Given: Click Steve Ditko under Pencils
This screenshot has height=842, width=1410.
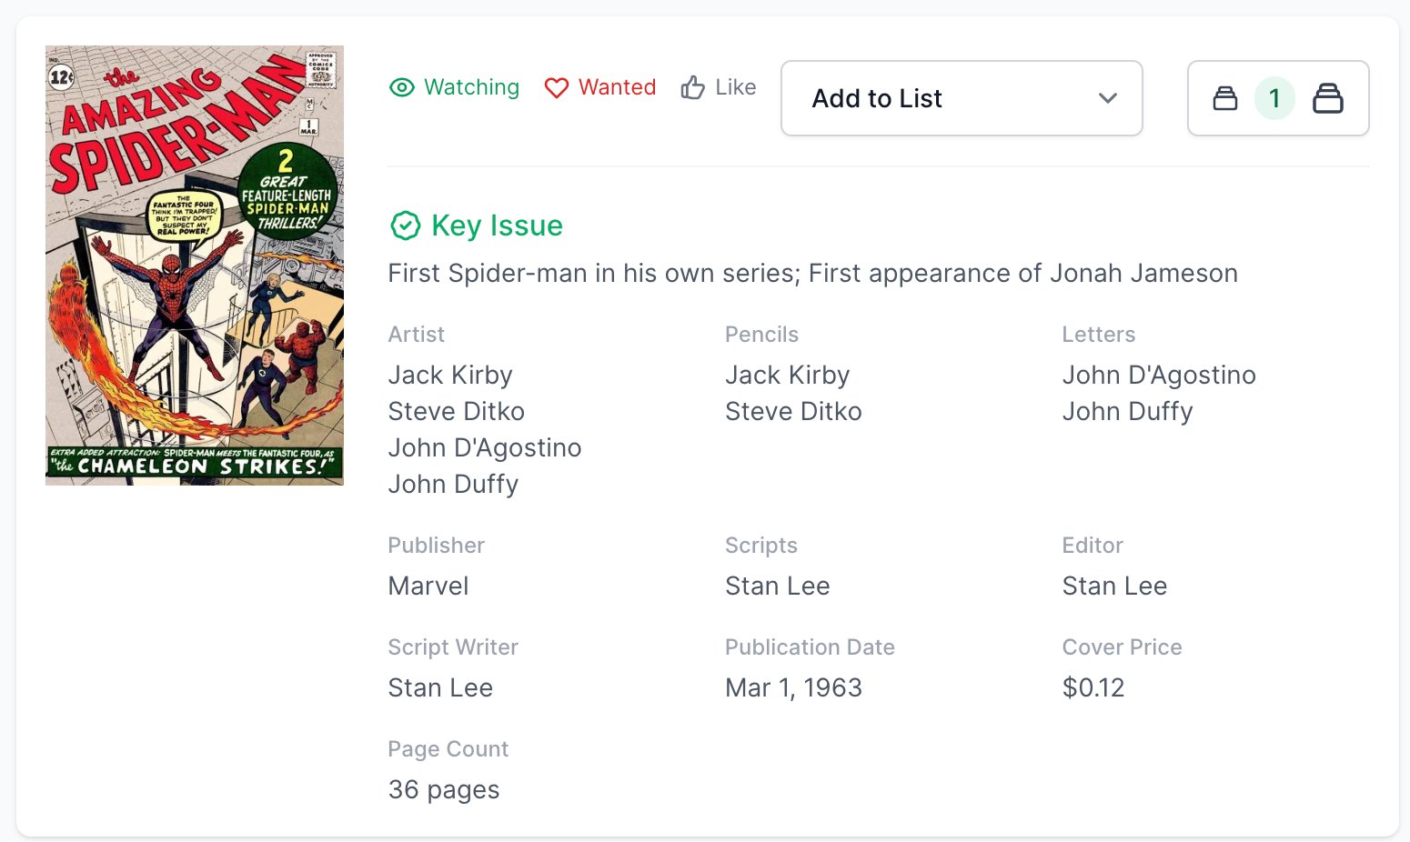Looking at the screenshot, I should [x=793, y=411].
